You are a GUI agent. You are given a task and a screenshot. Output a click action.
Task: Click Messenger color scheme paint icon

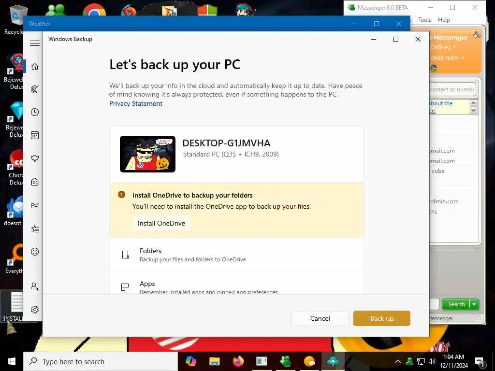pyautogui.click(x=476, y=35)
